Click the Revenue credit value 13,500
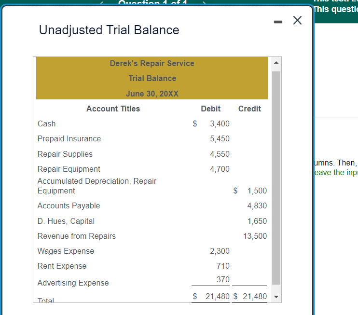The image size is (358, 315). point(255,236)
